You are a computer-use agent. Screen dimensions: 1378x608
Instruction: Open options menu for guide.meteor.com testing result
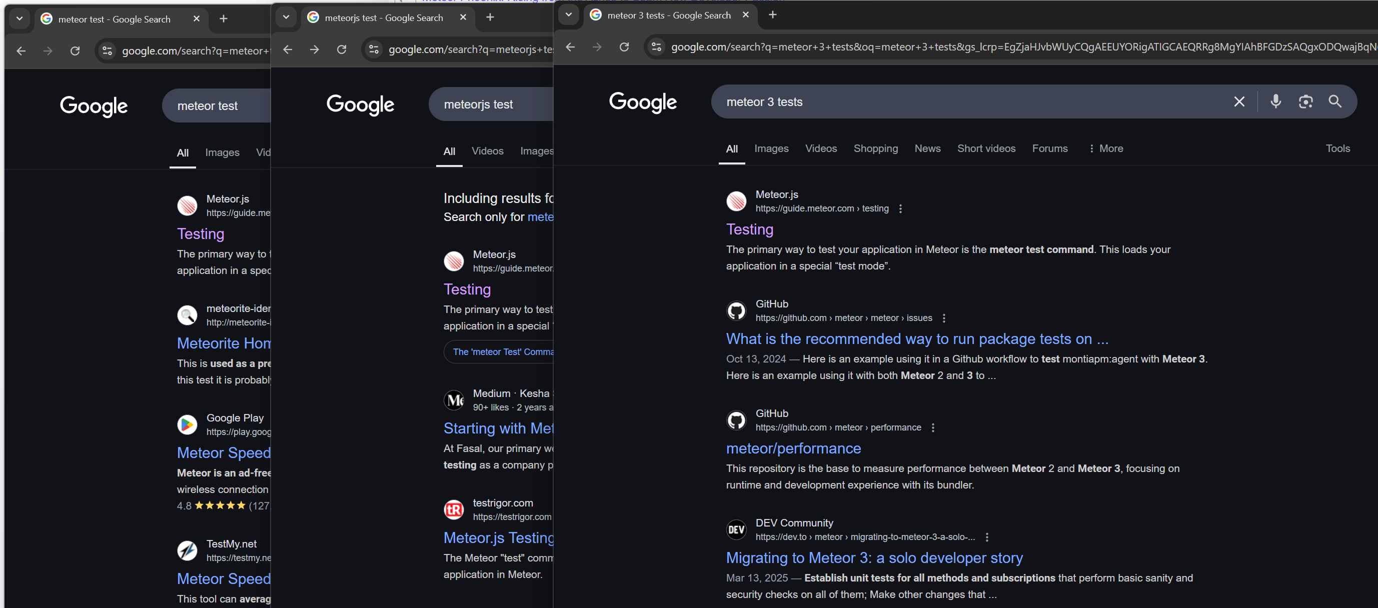pyautogui.click(x=900, y=208)
